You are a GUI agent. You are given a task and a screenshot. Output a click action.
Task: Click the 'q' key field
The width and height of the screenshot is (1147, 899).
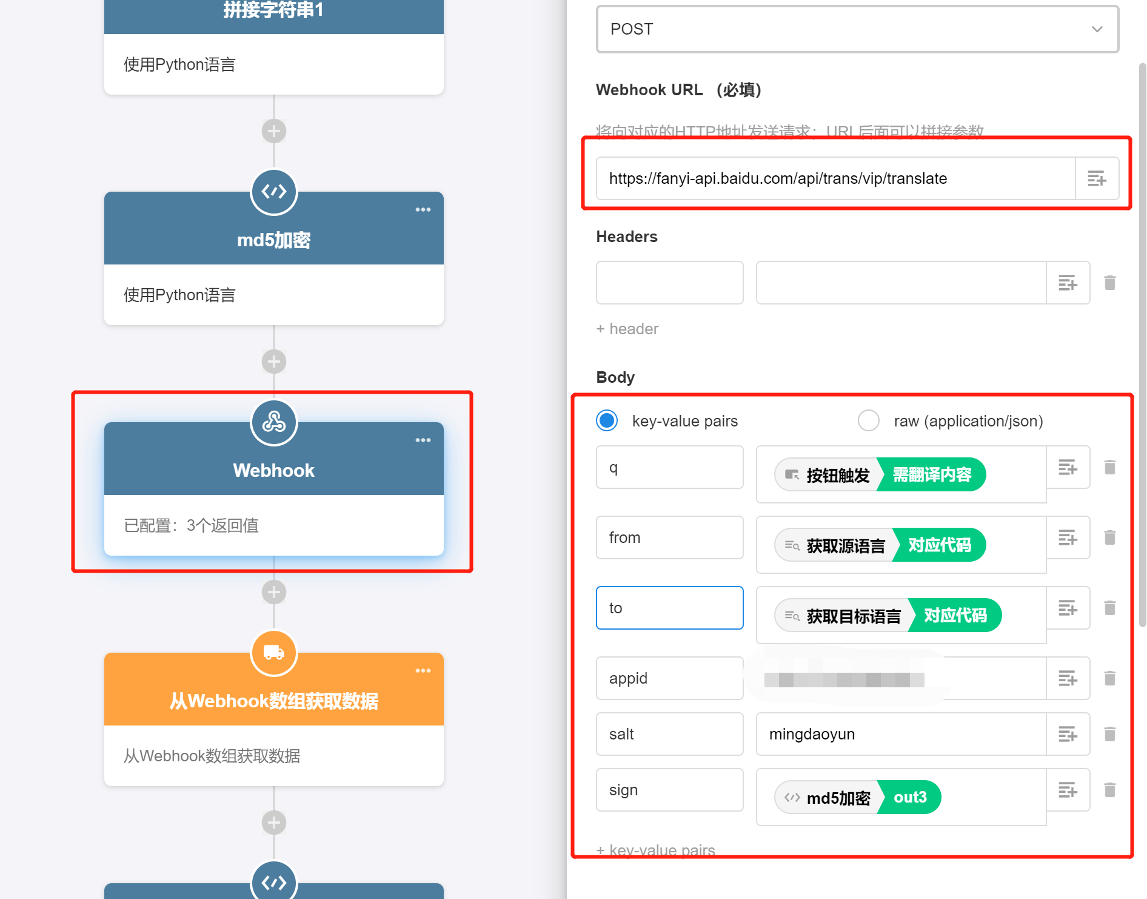click(x=669, y=467)
